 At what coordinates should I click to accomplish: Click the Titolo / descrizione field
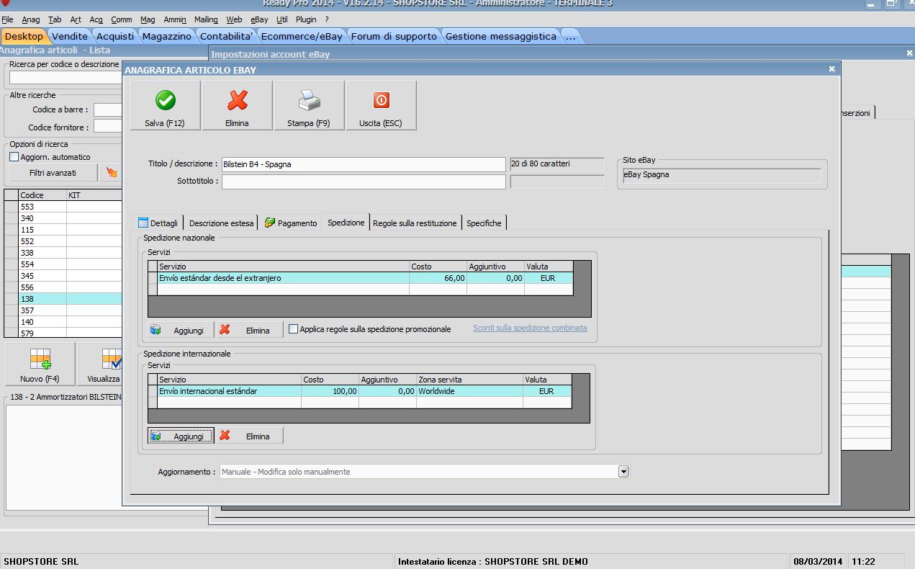(364, 164)
